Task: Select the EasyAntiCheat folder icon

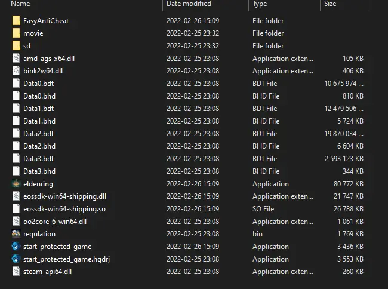Action: (x=16, y=20)
